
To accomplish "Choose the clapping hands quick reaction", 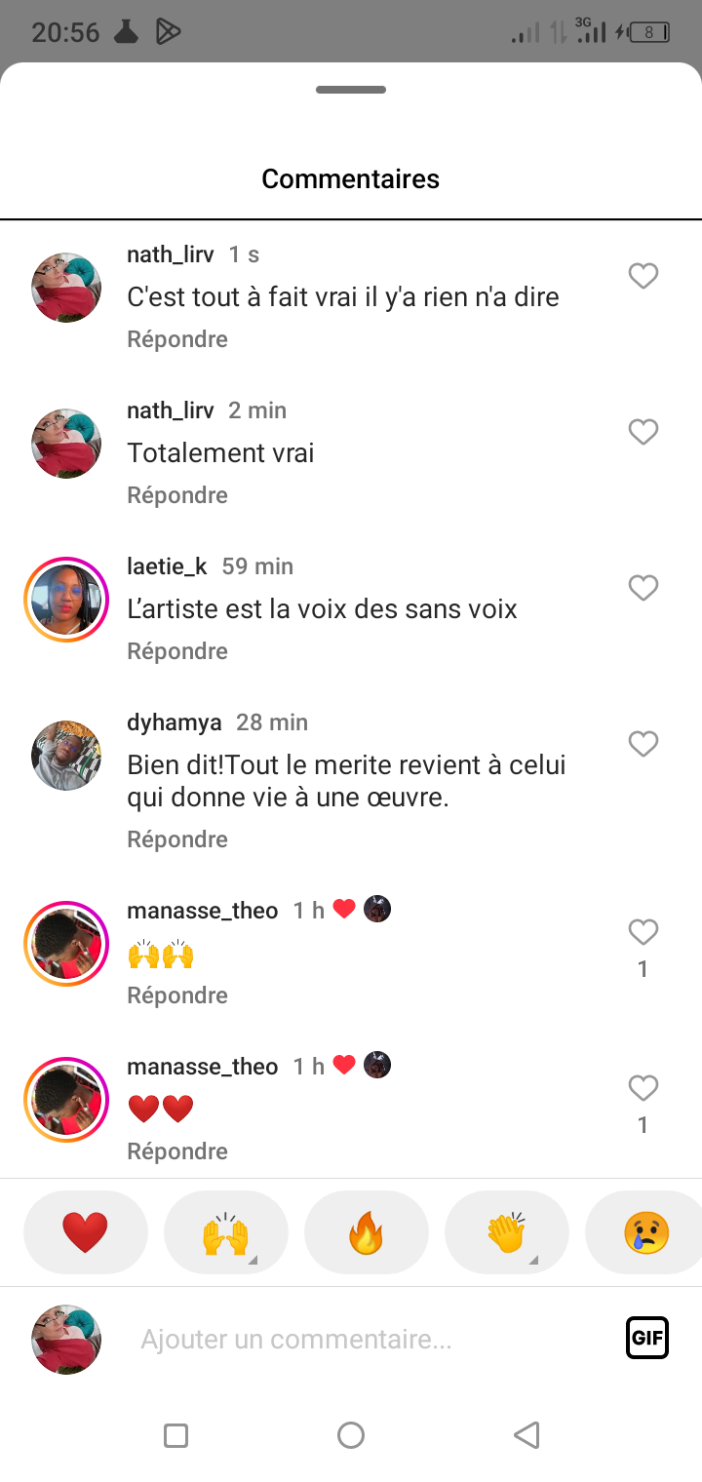I will coord(507,1232).
